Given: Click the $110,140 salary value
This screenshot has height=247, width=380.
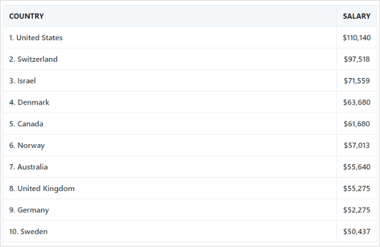Looking at the screenshot, I should (357, 38).
